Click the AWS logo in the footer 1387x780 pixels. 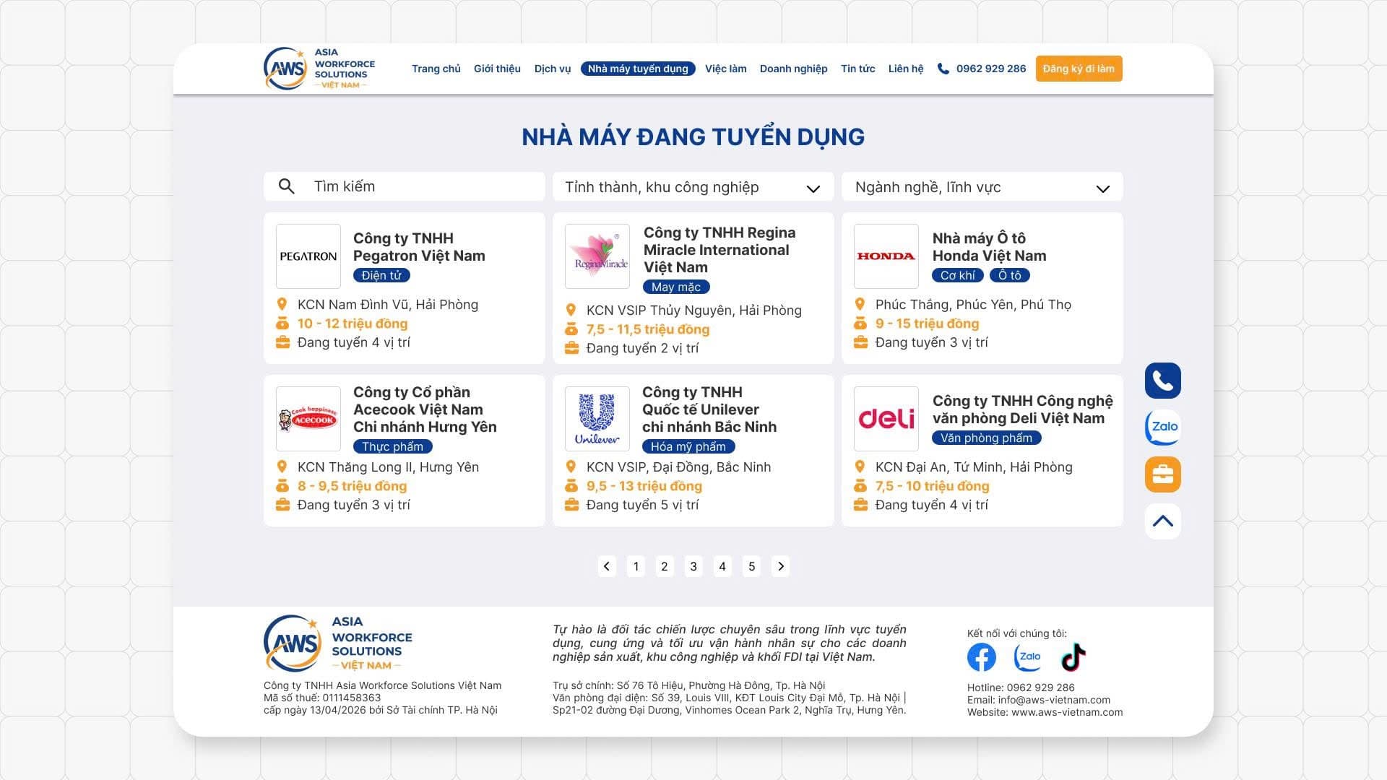point(338,643)
